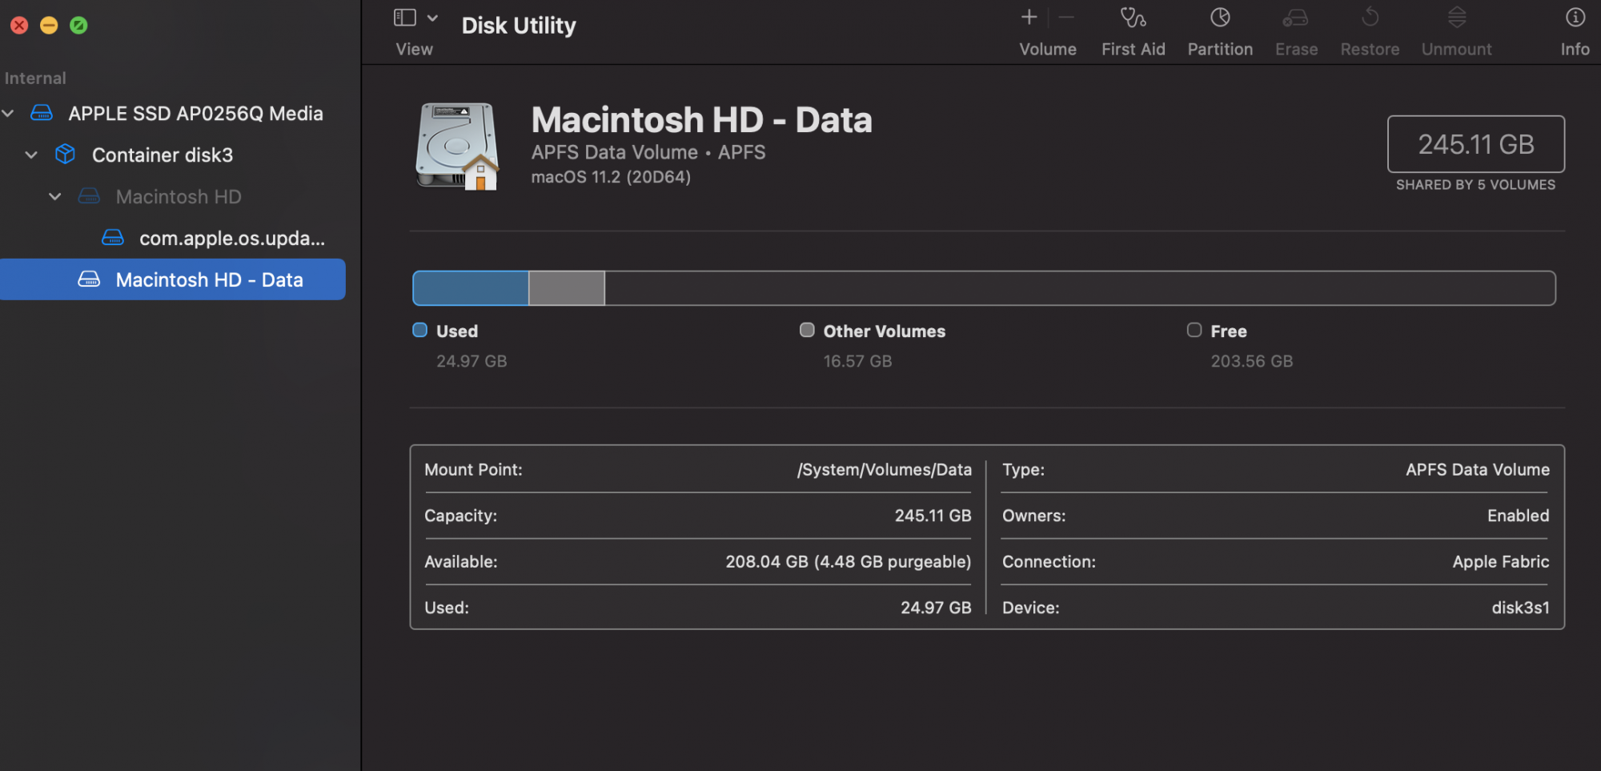Toggle sidebar with the View icon
This screenshot has width=1601, height=771.
pyautogui.click(x=405, y=18)
